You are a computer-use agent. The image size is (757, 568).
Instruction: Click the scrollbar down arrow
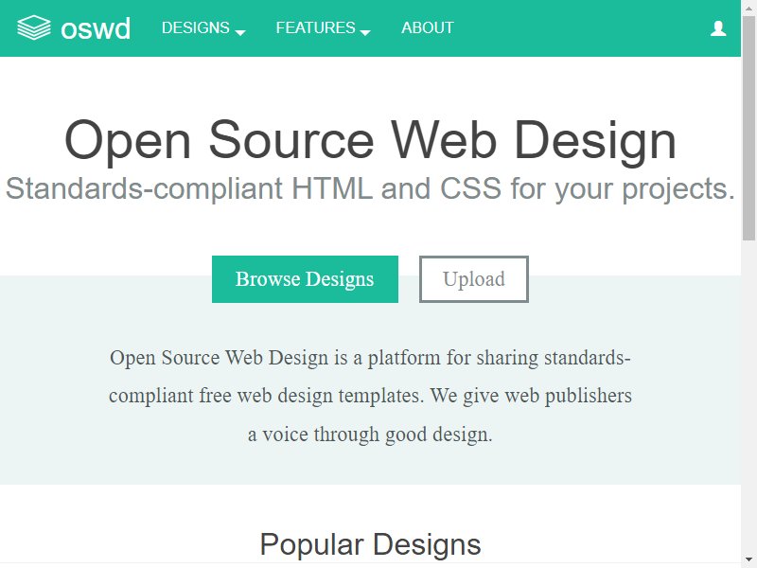[749, 558]
